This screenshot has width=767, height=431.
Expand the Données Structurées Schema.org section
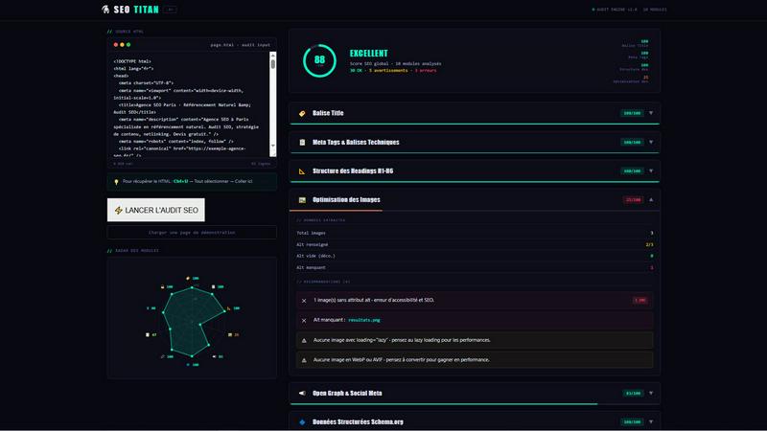[x=651, y=421]
